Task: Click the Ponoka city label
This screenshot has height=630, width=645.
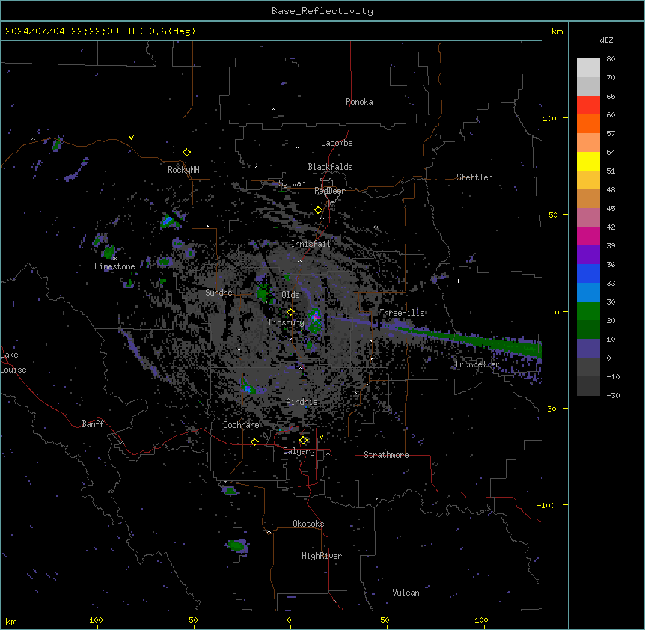Action: click(359, 102)
